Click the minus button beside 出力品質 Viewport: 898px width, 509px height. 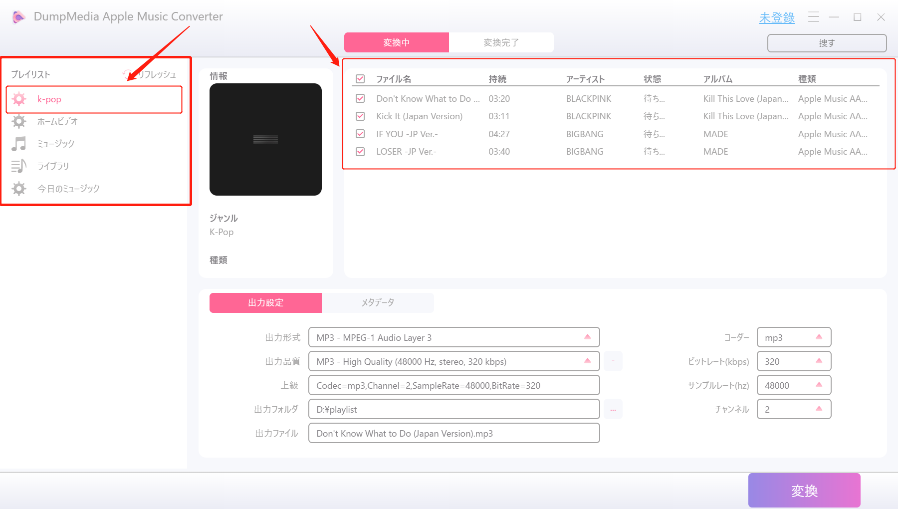[x=613, y=361]
